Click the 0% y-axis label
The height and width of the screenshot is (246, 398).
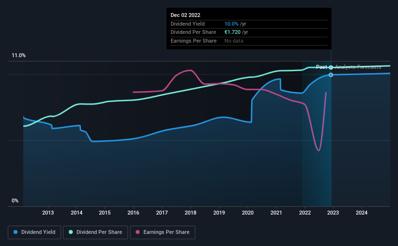(x=15, y=201)
